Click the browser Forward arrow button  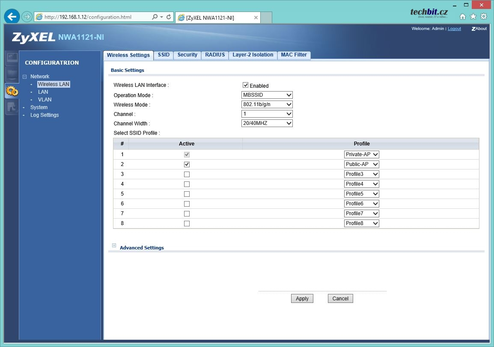point(27,17)
